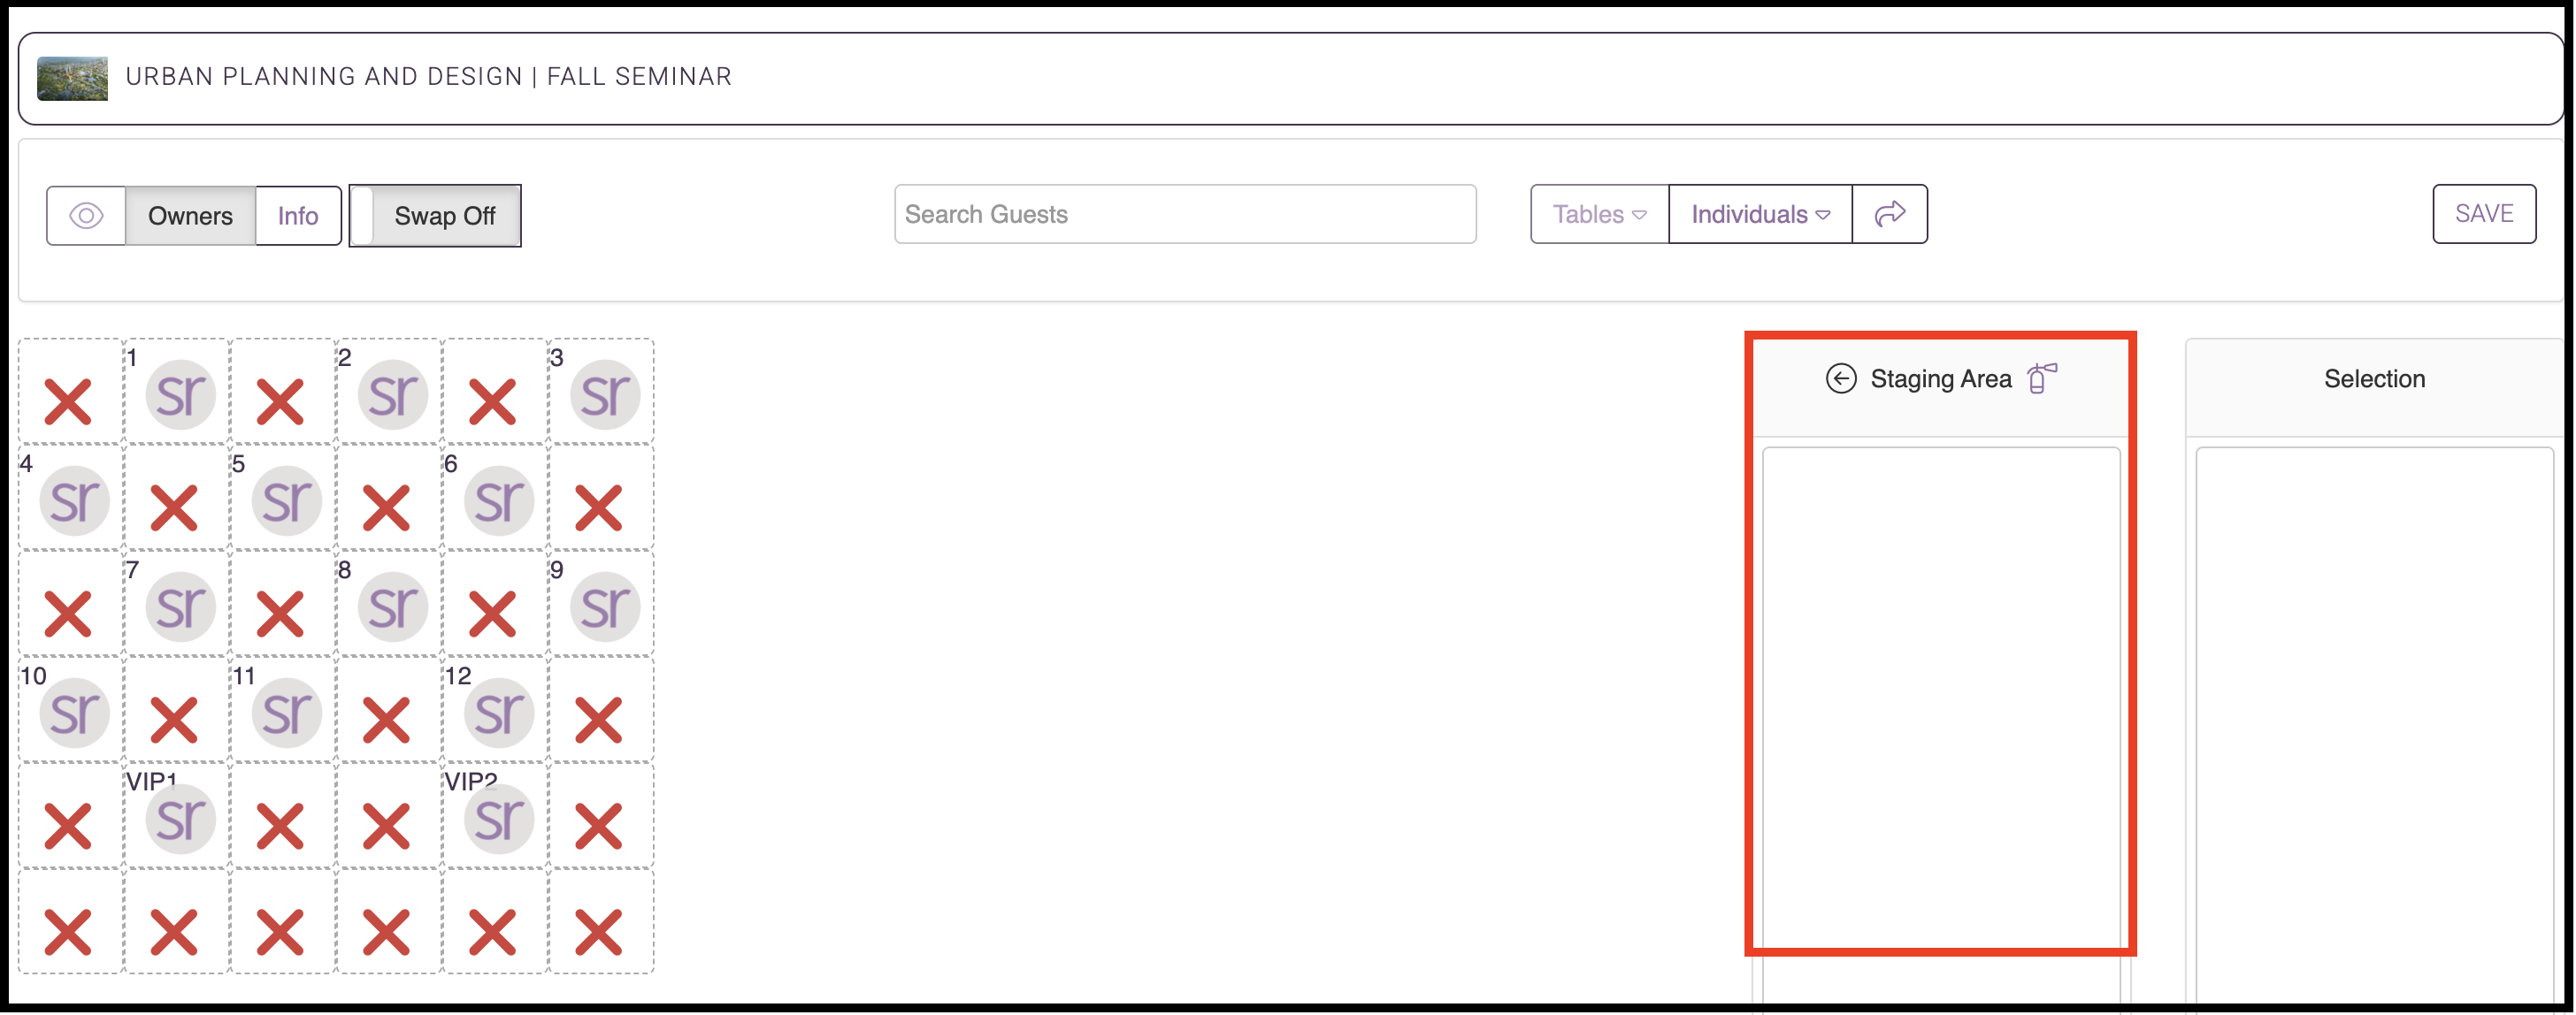2576x1015 pixels.
Task: Click the share arrow icon
Action: tap(1889, 214)
